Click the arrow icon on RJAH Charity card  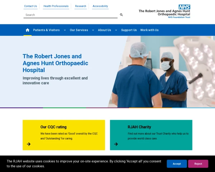[116, 144]
